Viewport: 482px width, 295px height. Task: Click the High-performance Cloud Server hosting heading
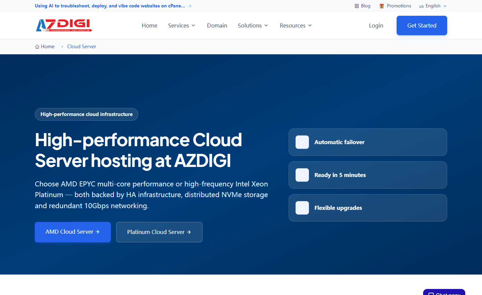[139, 150]
